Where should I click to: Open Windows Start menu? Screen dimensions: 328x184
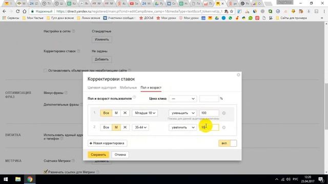point(6,179)
